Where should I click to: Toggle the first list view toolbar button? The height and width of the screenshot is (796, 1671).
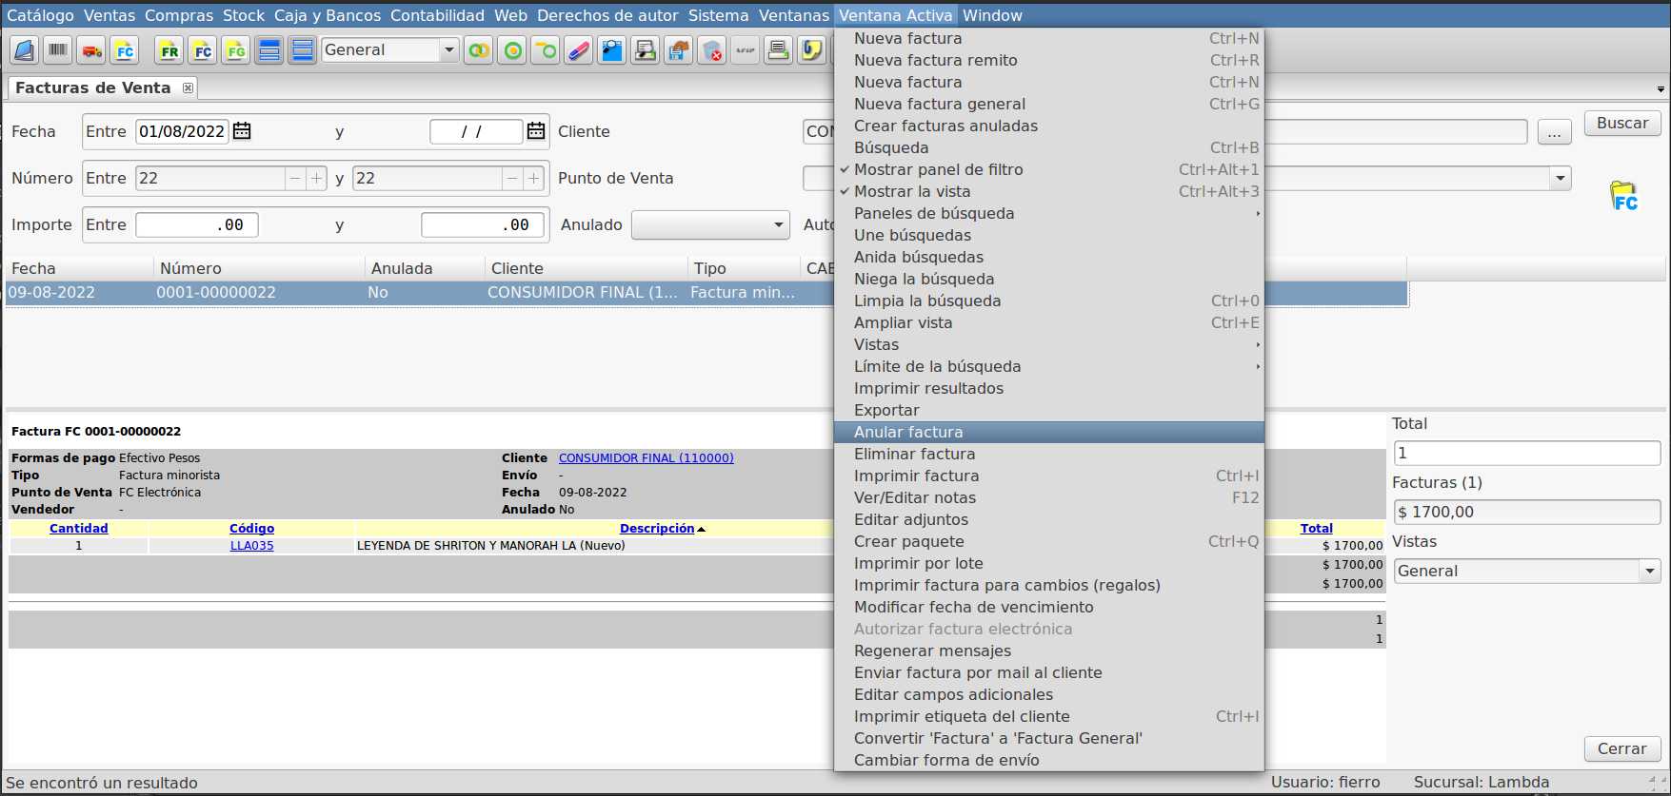(x=269, y=50)
